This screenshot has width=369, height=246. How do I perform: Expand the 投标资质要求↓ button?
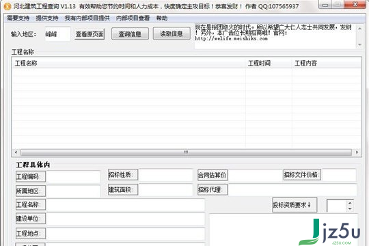295,205
